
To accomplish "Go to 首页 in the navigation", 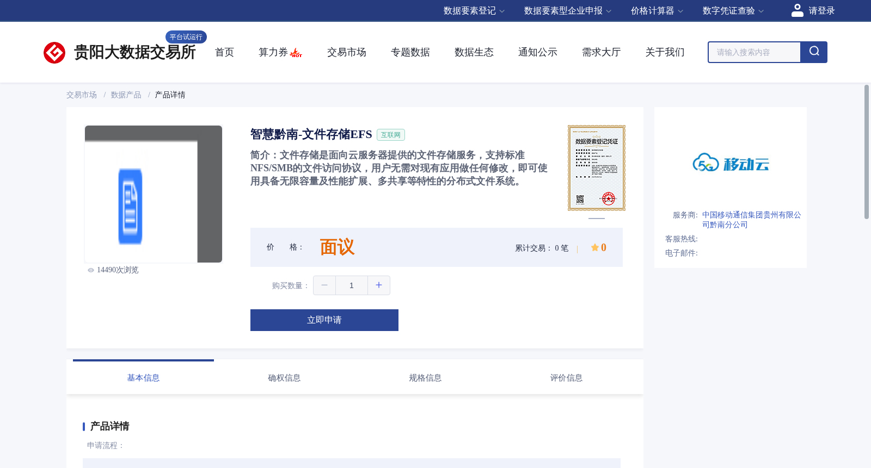I will pos(224,52).
